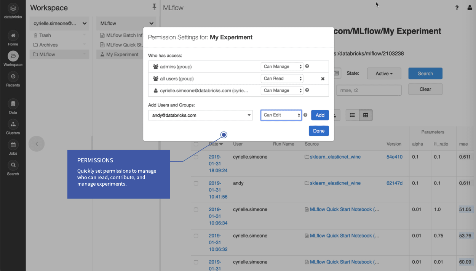Open the Home section in sidebar
The height and width of the screenshot is (271, 476).
pyautogui.click(x=13, y=35)
